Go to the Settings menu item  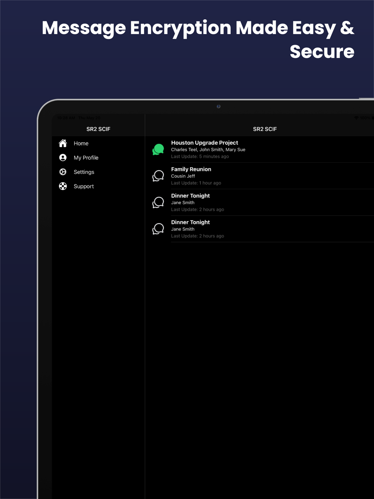98,172
